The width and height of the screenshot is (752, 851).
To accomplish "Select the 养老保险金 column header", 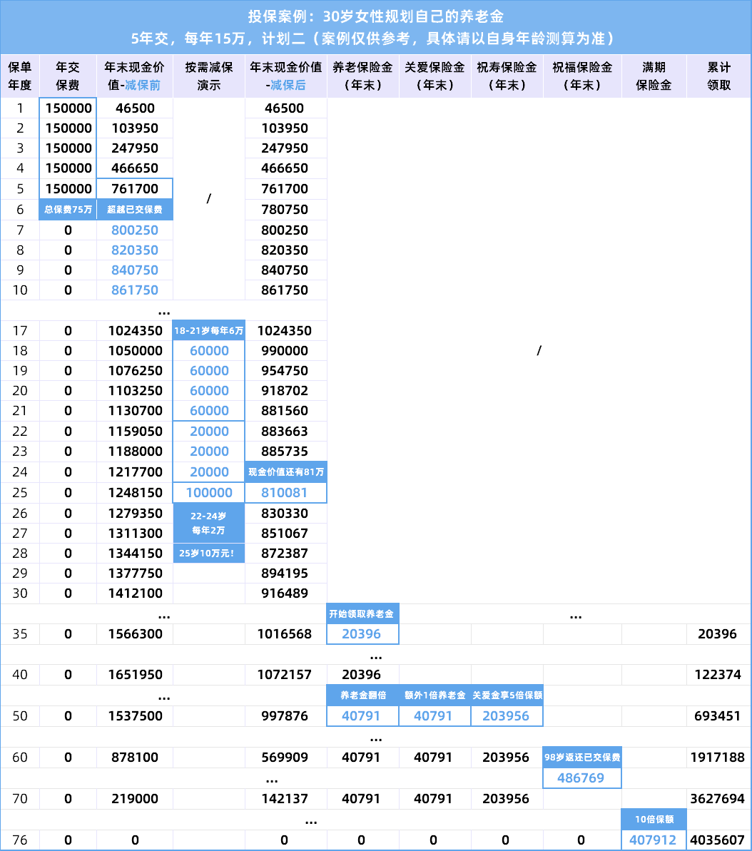I will (362, 76).
